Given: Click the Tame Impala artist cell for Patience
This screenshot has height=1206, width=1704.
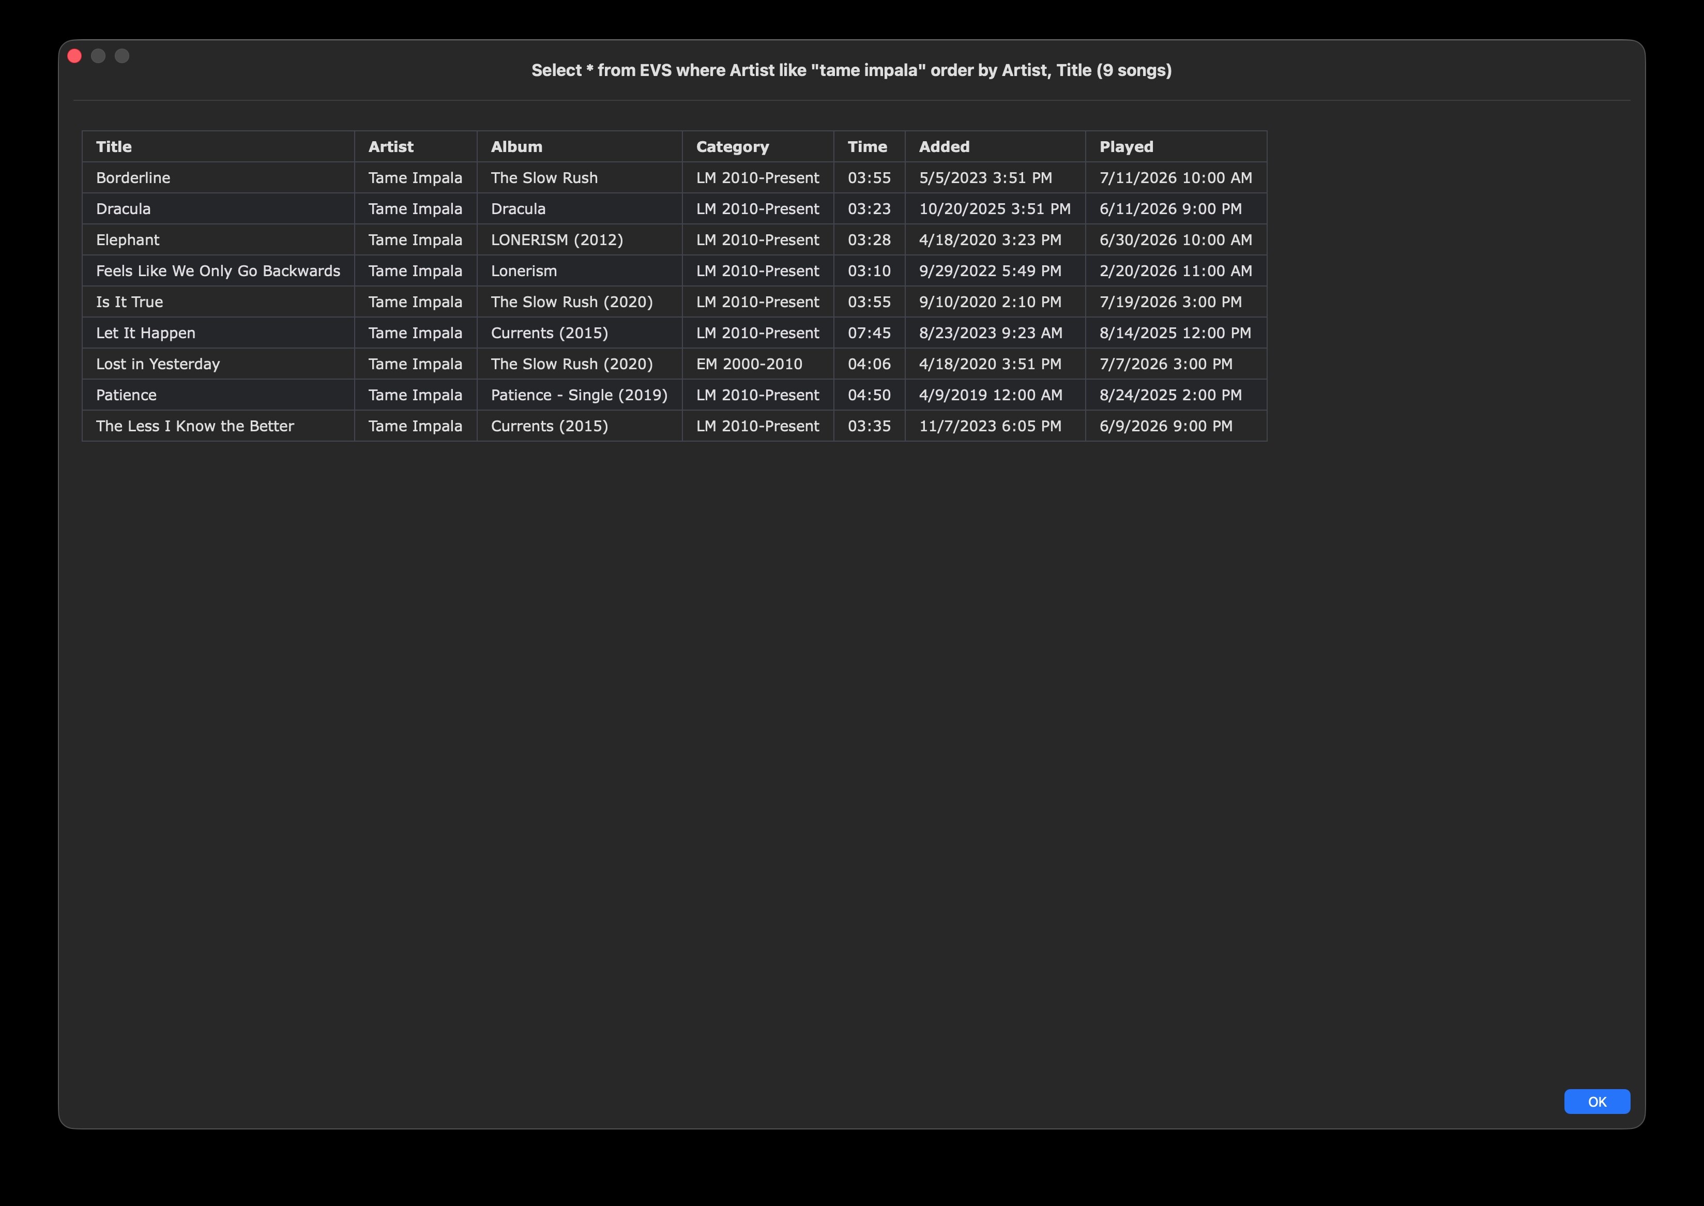Looking at the screenshot, I should click(416, 395).
